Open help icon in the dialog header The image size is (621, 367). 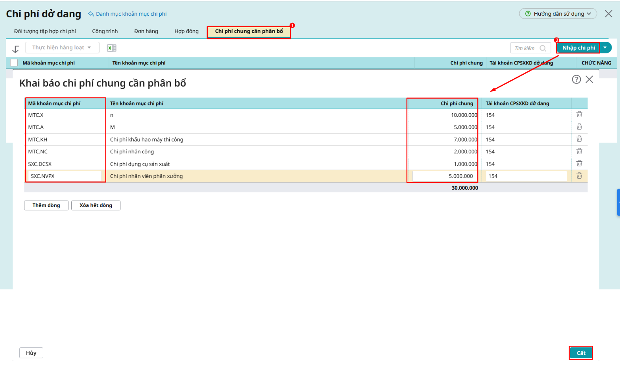576,79
